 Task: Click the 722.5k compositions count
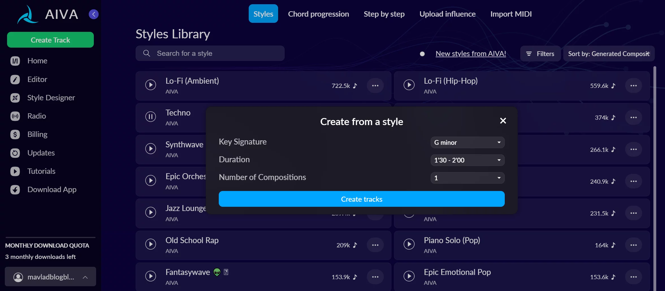tap(341, 86)
